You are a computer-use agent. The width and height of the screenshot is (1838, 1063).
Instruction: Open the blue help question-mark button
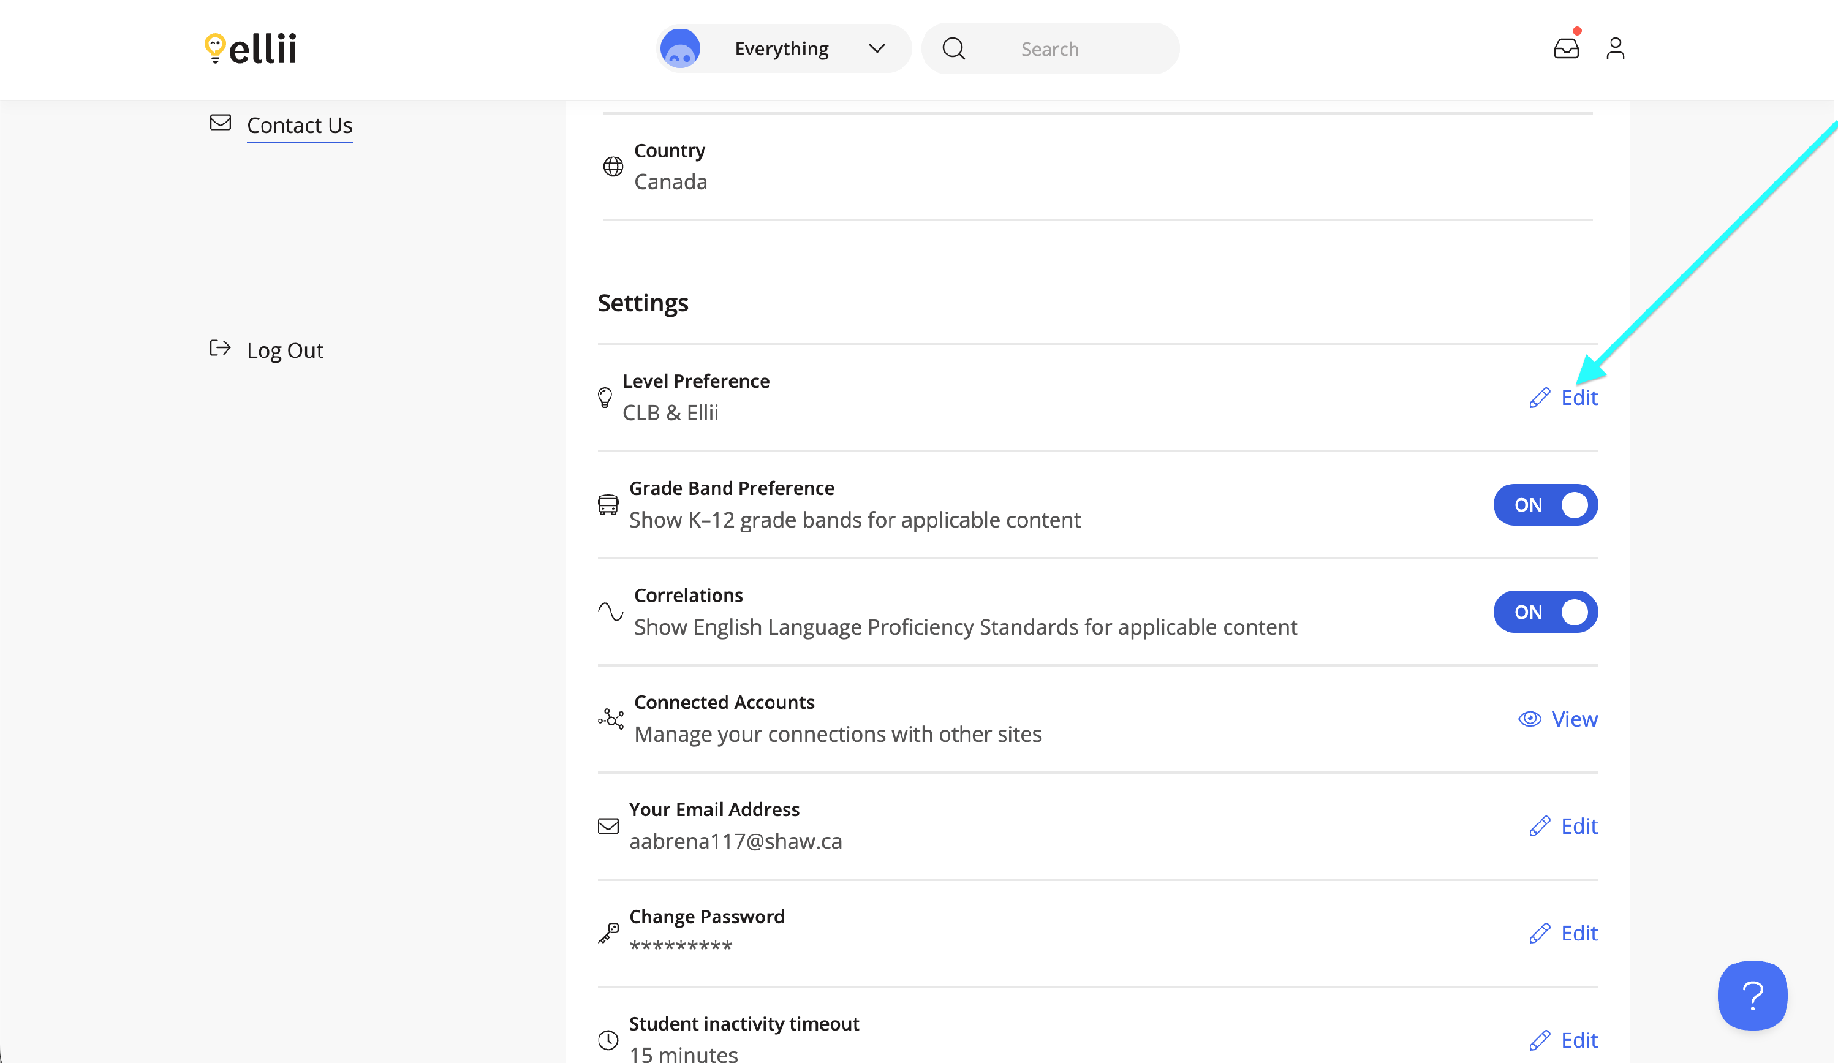pos(1752,995)
